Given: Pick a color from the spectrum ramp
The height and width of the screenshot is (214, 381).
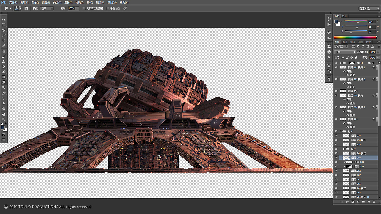Looking at the screenshot, I should 355,37.
